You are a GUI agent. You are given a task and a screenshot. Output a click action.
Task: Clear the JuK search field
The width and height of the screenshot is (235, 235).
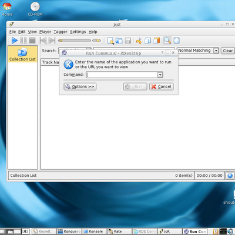coord(228,51)
